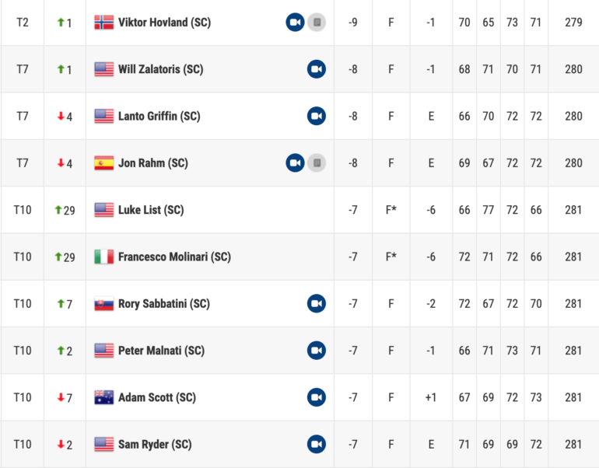This screenshot has width=599, height=468.
Task: Click the green up arrow in Luke List's row
Action: (x=58, y=210)
